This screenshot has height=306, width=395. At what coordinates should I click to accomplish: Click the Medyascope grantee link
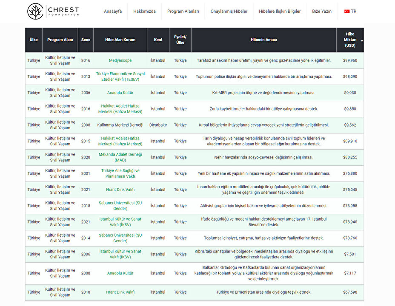[120, 60]
